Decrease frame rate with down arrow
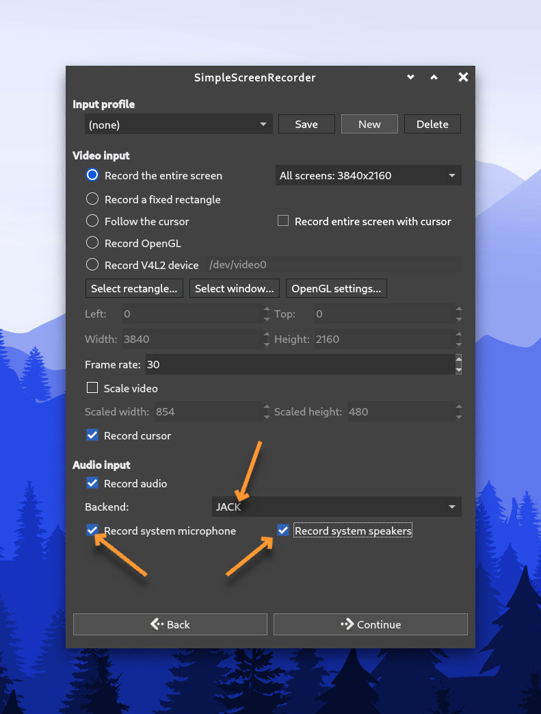The height and width of the screenshot is (714, 541). click(x=458, y=370)
